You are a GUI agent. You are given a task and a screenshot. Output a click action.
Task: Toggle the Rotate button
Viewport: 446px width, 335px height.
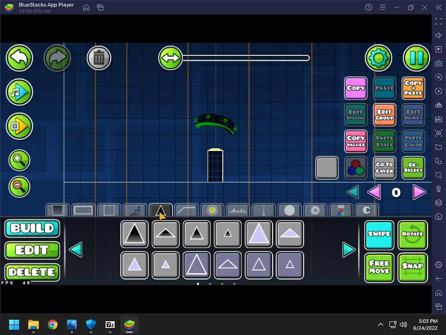point(413,235)
